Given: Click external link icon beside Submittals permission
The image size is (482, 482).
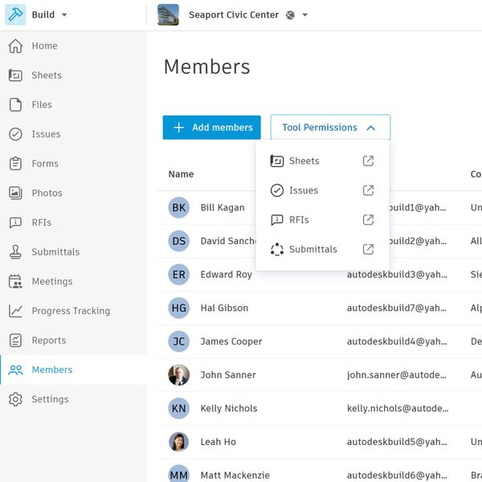Looking at the screenshot, I should 368,249.
